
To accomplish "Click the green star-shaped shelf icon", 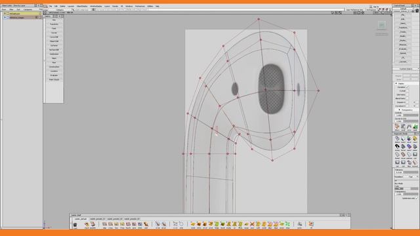I will pyautogui.click(x=287, y=224).
